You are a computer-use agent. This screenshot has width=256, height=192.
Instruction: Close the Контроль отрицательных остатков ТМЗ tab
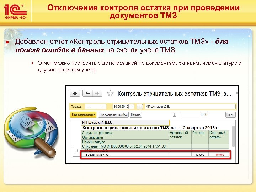(x=237, y=94)
